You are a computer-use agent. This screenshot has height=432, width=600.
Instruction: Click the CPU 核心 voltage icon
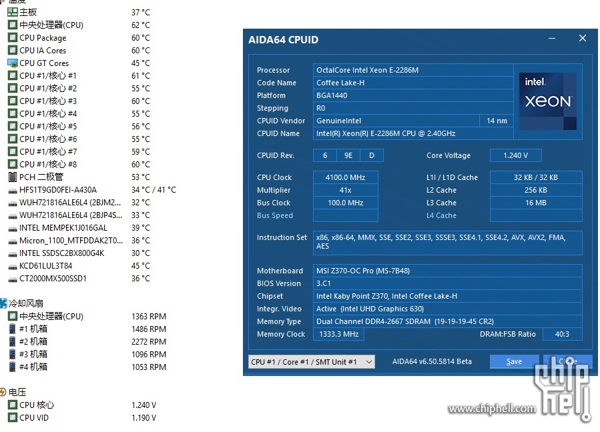click(13, 405)
